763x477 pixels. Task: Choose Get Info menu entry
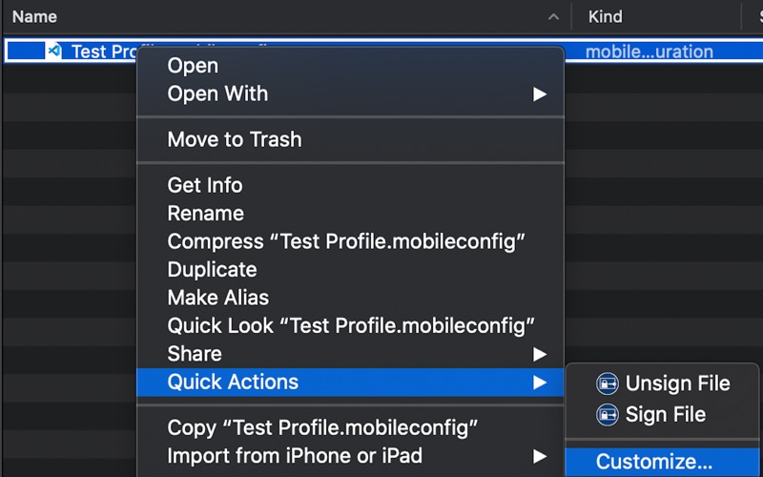(205, 185)
